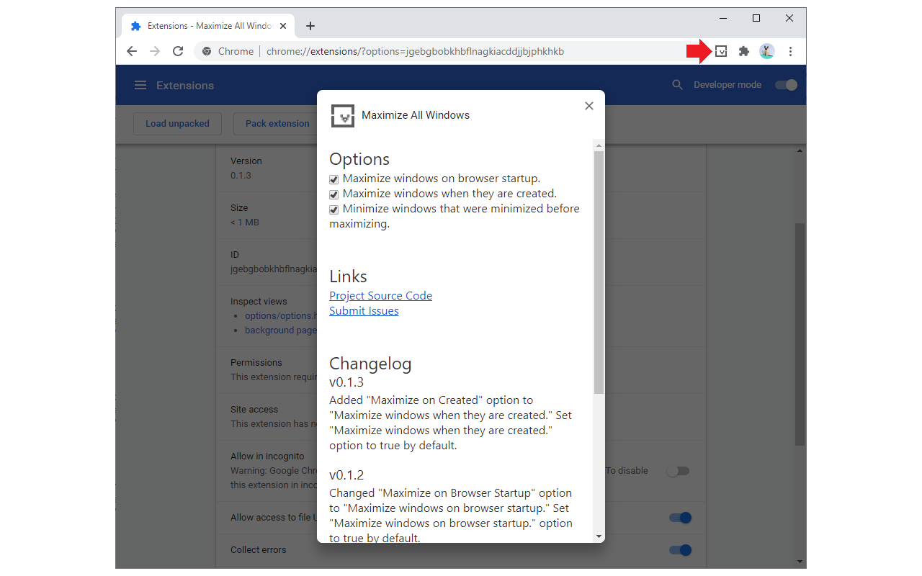Click the browser forward arrow
Viewport: 922px width, 576px height.
(155, 51)
